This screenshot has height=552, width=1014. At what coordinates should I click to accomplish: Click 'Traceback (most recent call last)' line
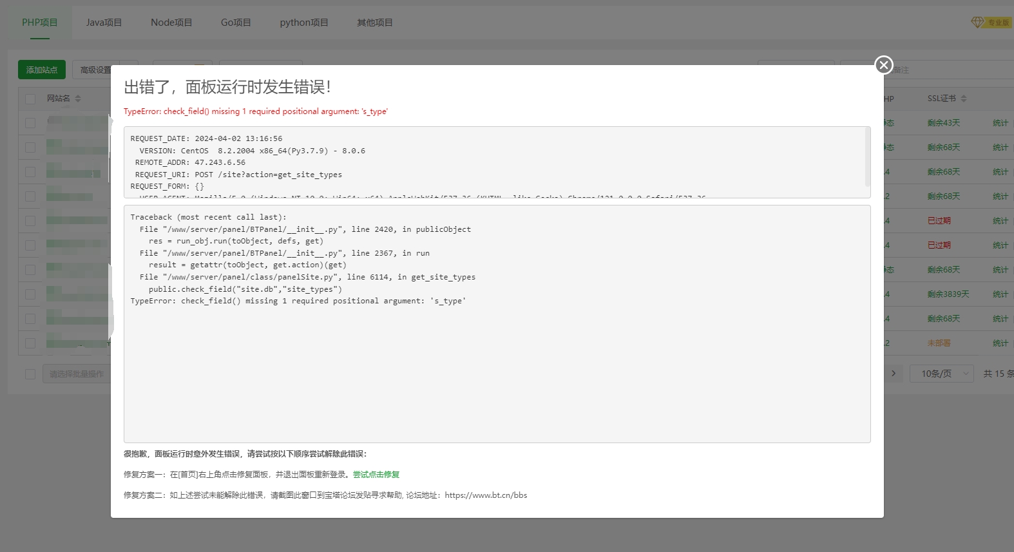pos(208,217)
